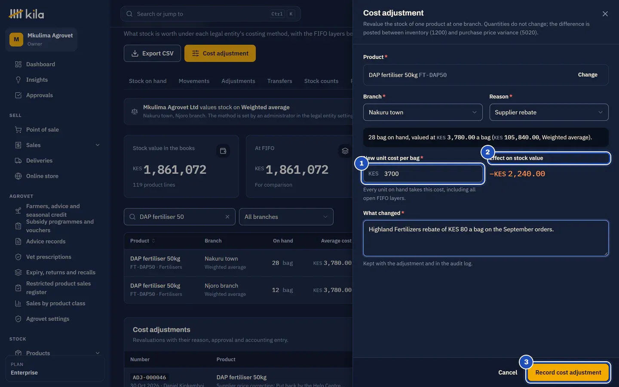Select the Njoro branch DAP fertiliser row
Image resolution: width=619 pixels, height=387 pixels.
coord(239,290)
